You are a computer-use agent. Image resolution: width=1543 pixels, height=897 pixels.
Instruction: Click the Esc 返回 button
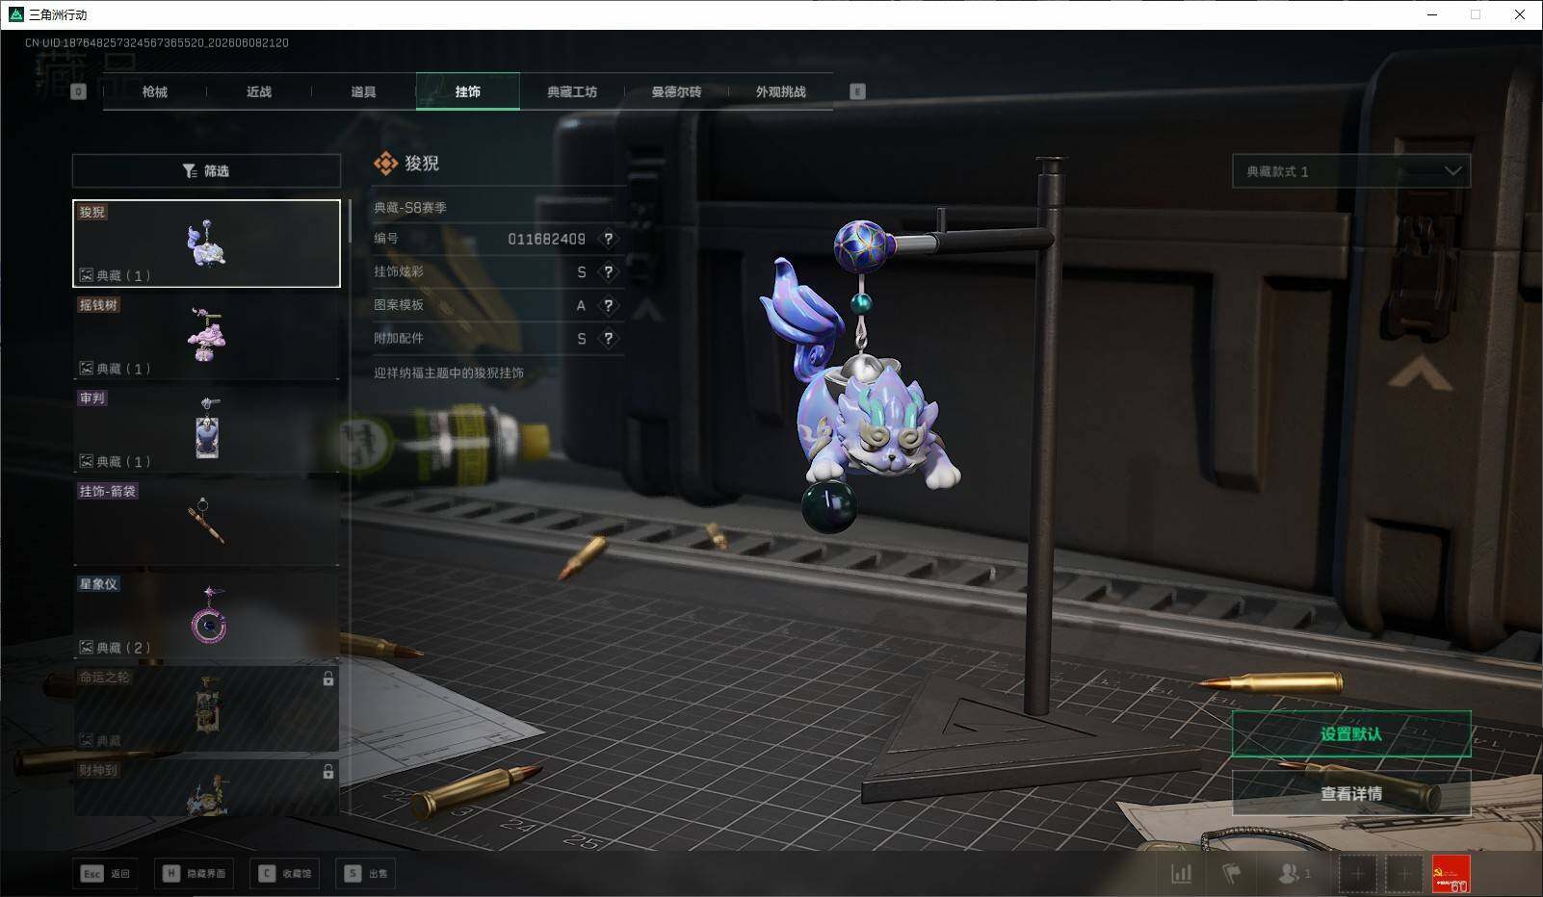click(105, 873)
